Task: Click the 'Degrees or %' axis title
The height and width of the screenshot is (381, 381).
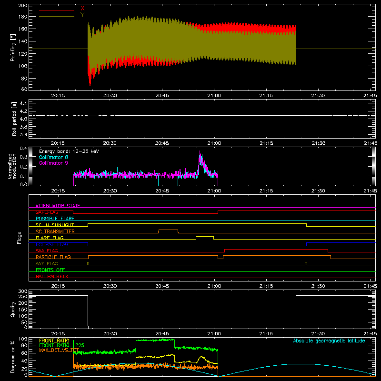Action: [13, 357]
